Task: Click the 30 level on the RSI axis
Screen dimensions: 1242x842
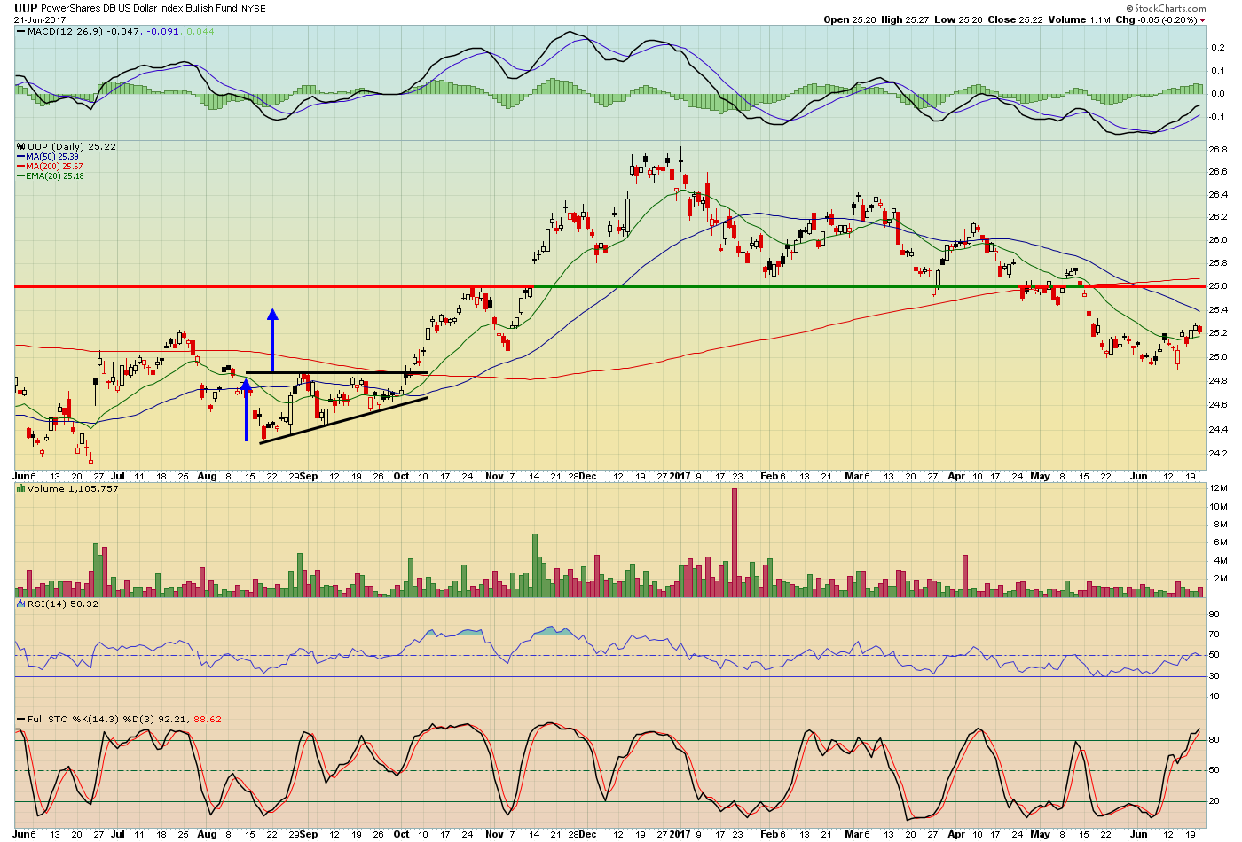Action: click(x=1214, y=676)
